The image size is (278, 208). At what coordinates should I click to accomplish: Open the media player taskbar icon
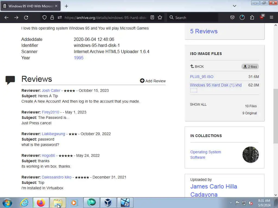pyautogui.click(x=74, y=203)
